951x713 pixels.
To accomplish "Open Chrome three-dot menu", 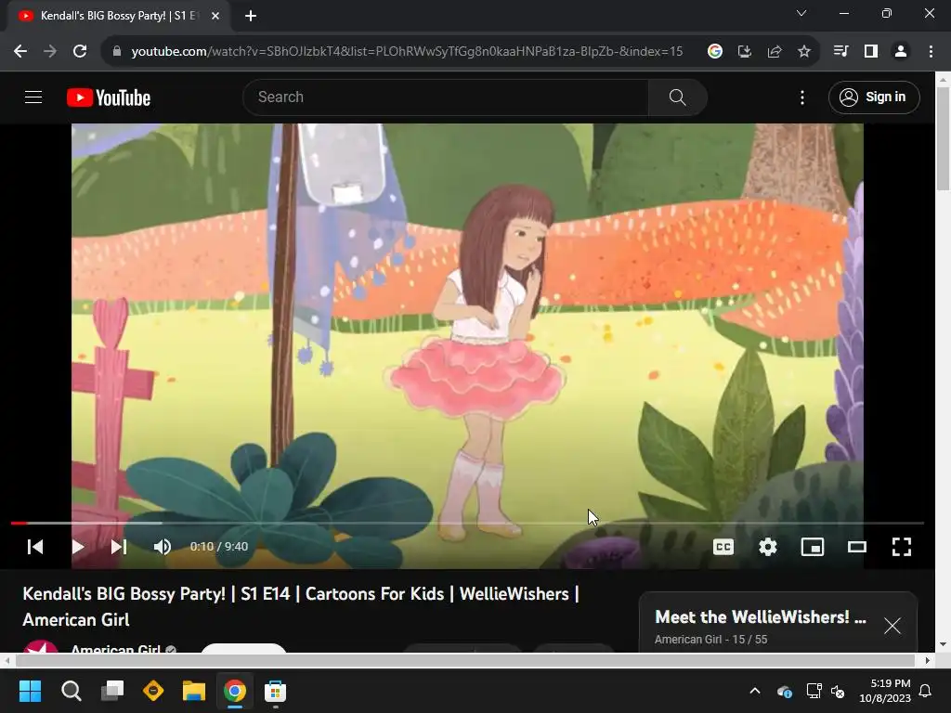I will pos(931,52).
